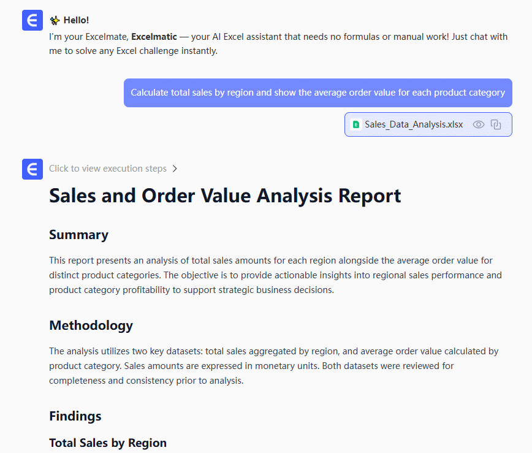The height and width of the screenshot is (453, 532).
Task: Click the Findings section heading
Action: (x=75, y=416)
